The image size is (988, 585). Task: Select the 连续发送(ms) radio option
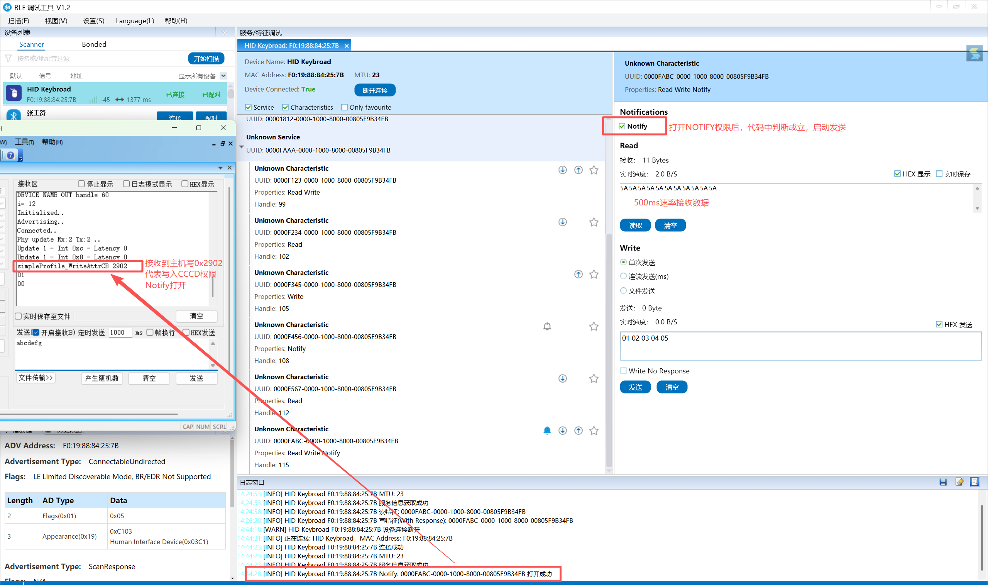(x=623, y=276)
